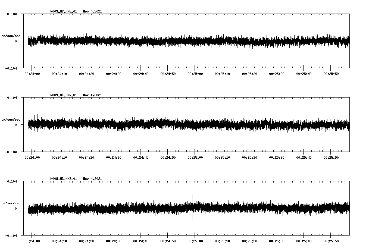
Task: Click 00:25:10 tick label on HNZ plot
Action: (x=222, y=241)
